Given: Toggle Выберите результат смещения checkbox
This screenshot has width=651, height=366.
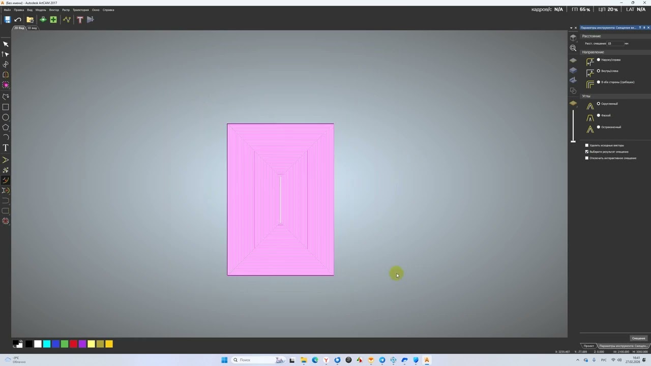Looking at the screenshot, I should pyautogui.click(x=587, y=151).
